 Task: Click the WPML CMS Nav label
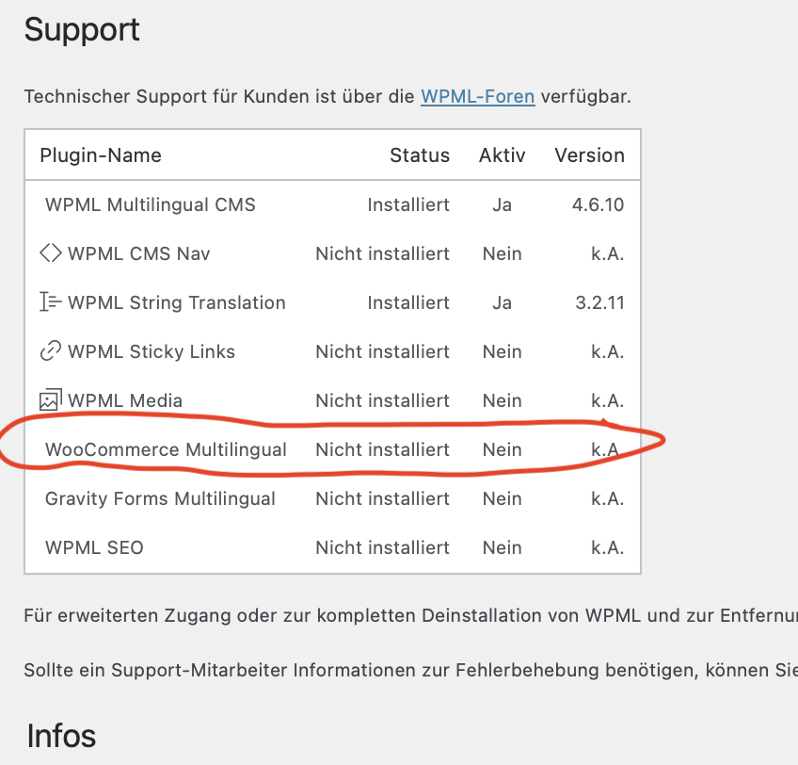pos(139,253)
